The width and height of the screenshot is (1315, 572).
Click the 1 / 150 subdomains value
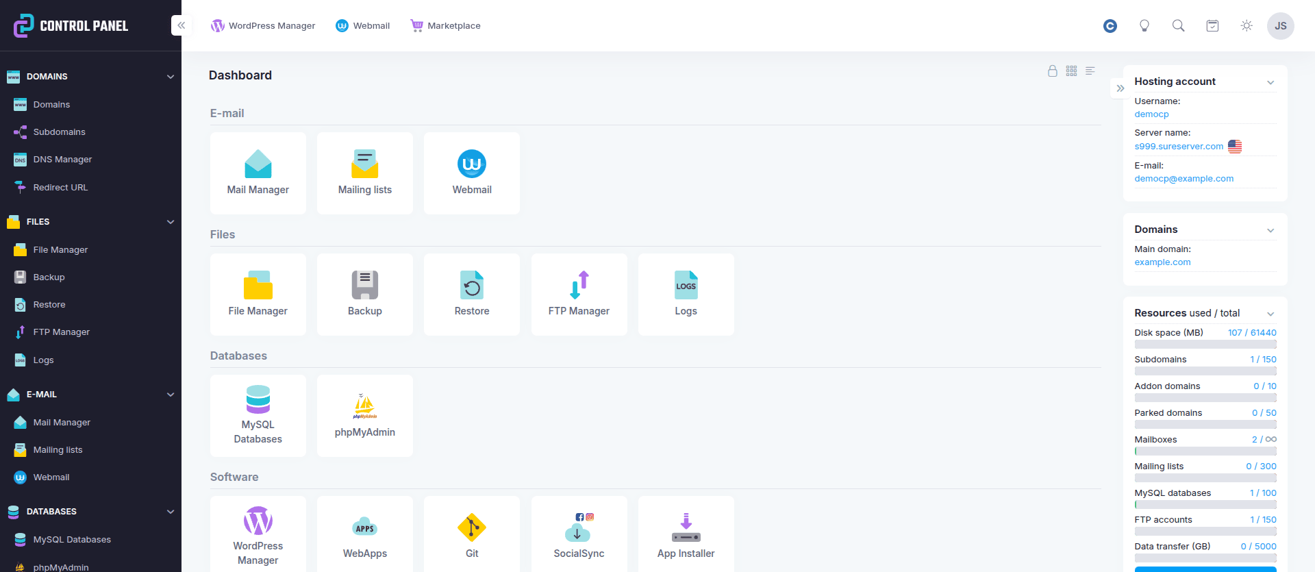[1263, 360]
